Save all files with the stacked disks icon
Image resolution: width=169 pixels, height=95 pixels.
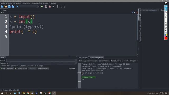[x=13, y=7]
